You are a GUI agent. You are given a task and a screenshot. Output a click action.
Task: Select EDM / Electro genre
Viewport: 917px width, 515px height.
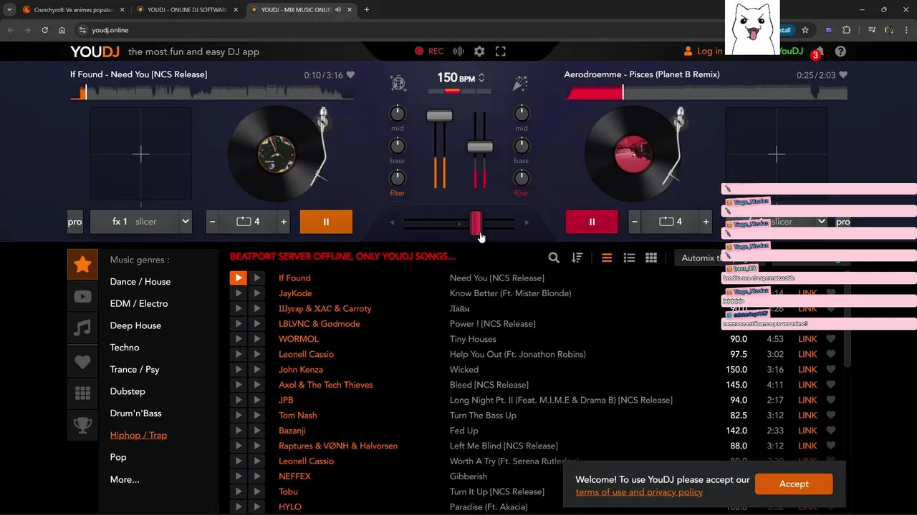click(139, 303)
